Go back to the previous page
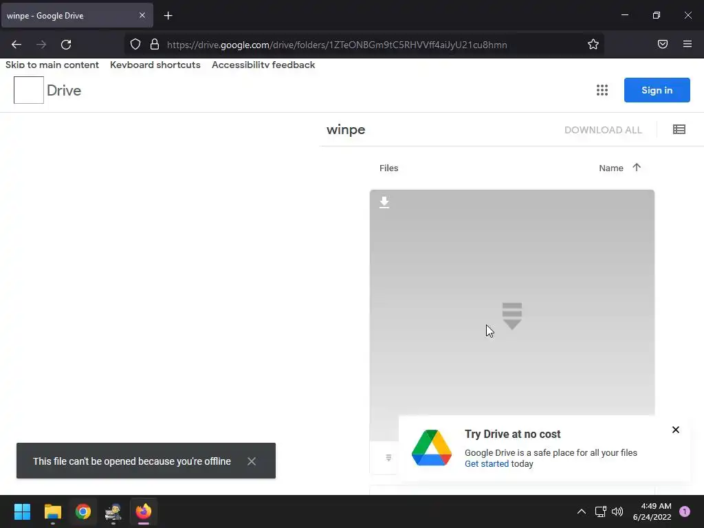Screen dimensions: 704x528 (16, 45)
